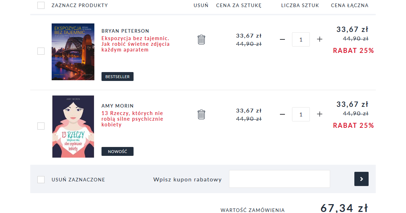This screenshot has height=213, width=406.
Task: Delete the Bryan Peterson book with trash icon
Action: (x=201, y=39)
